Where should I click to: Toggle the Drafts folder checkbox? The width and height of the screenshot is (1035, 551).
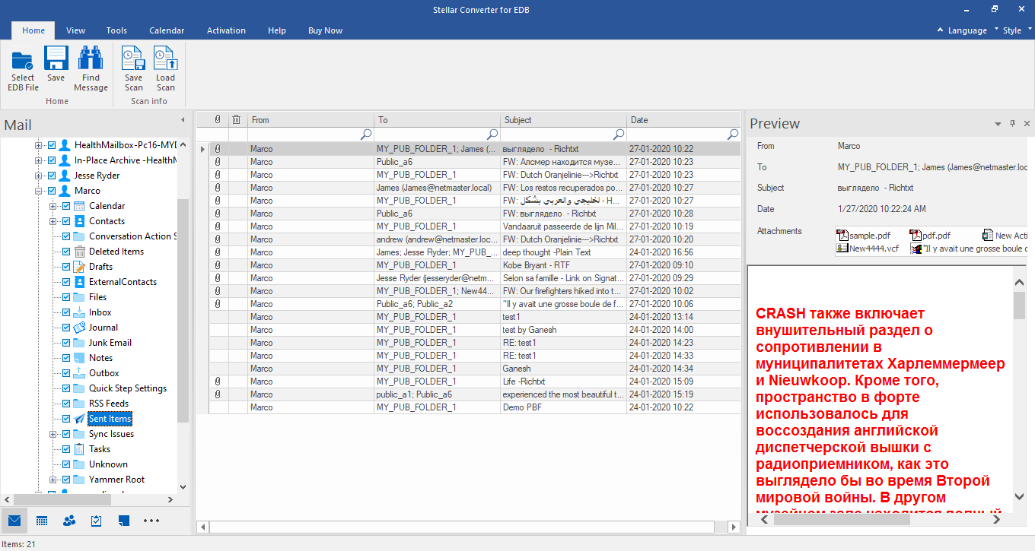[x=66, y=267]
